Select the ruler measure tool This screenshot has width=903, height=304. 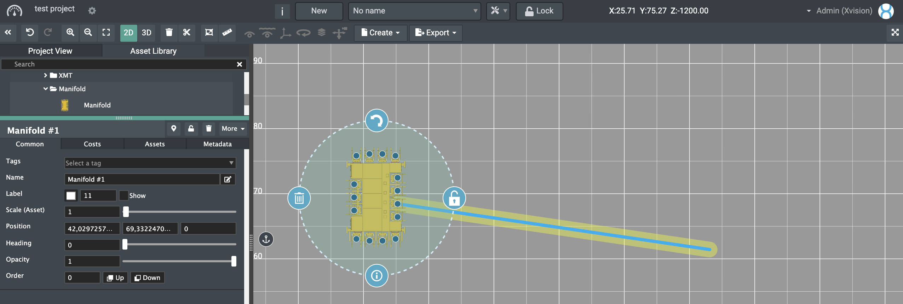(227, 33)
